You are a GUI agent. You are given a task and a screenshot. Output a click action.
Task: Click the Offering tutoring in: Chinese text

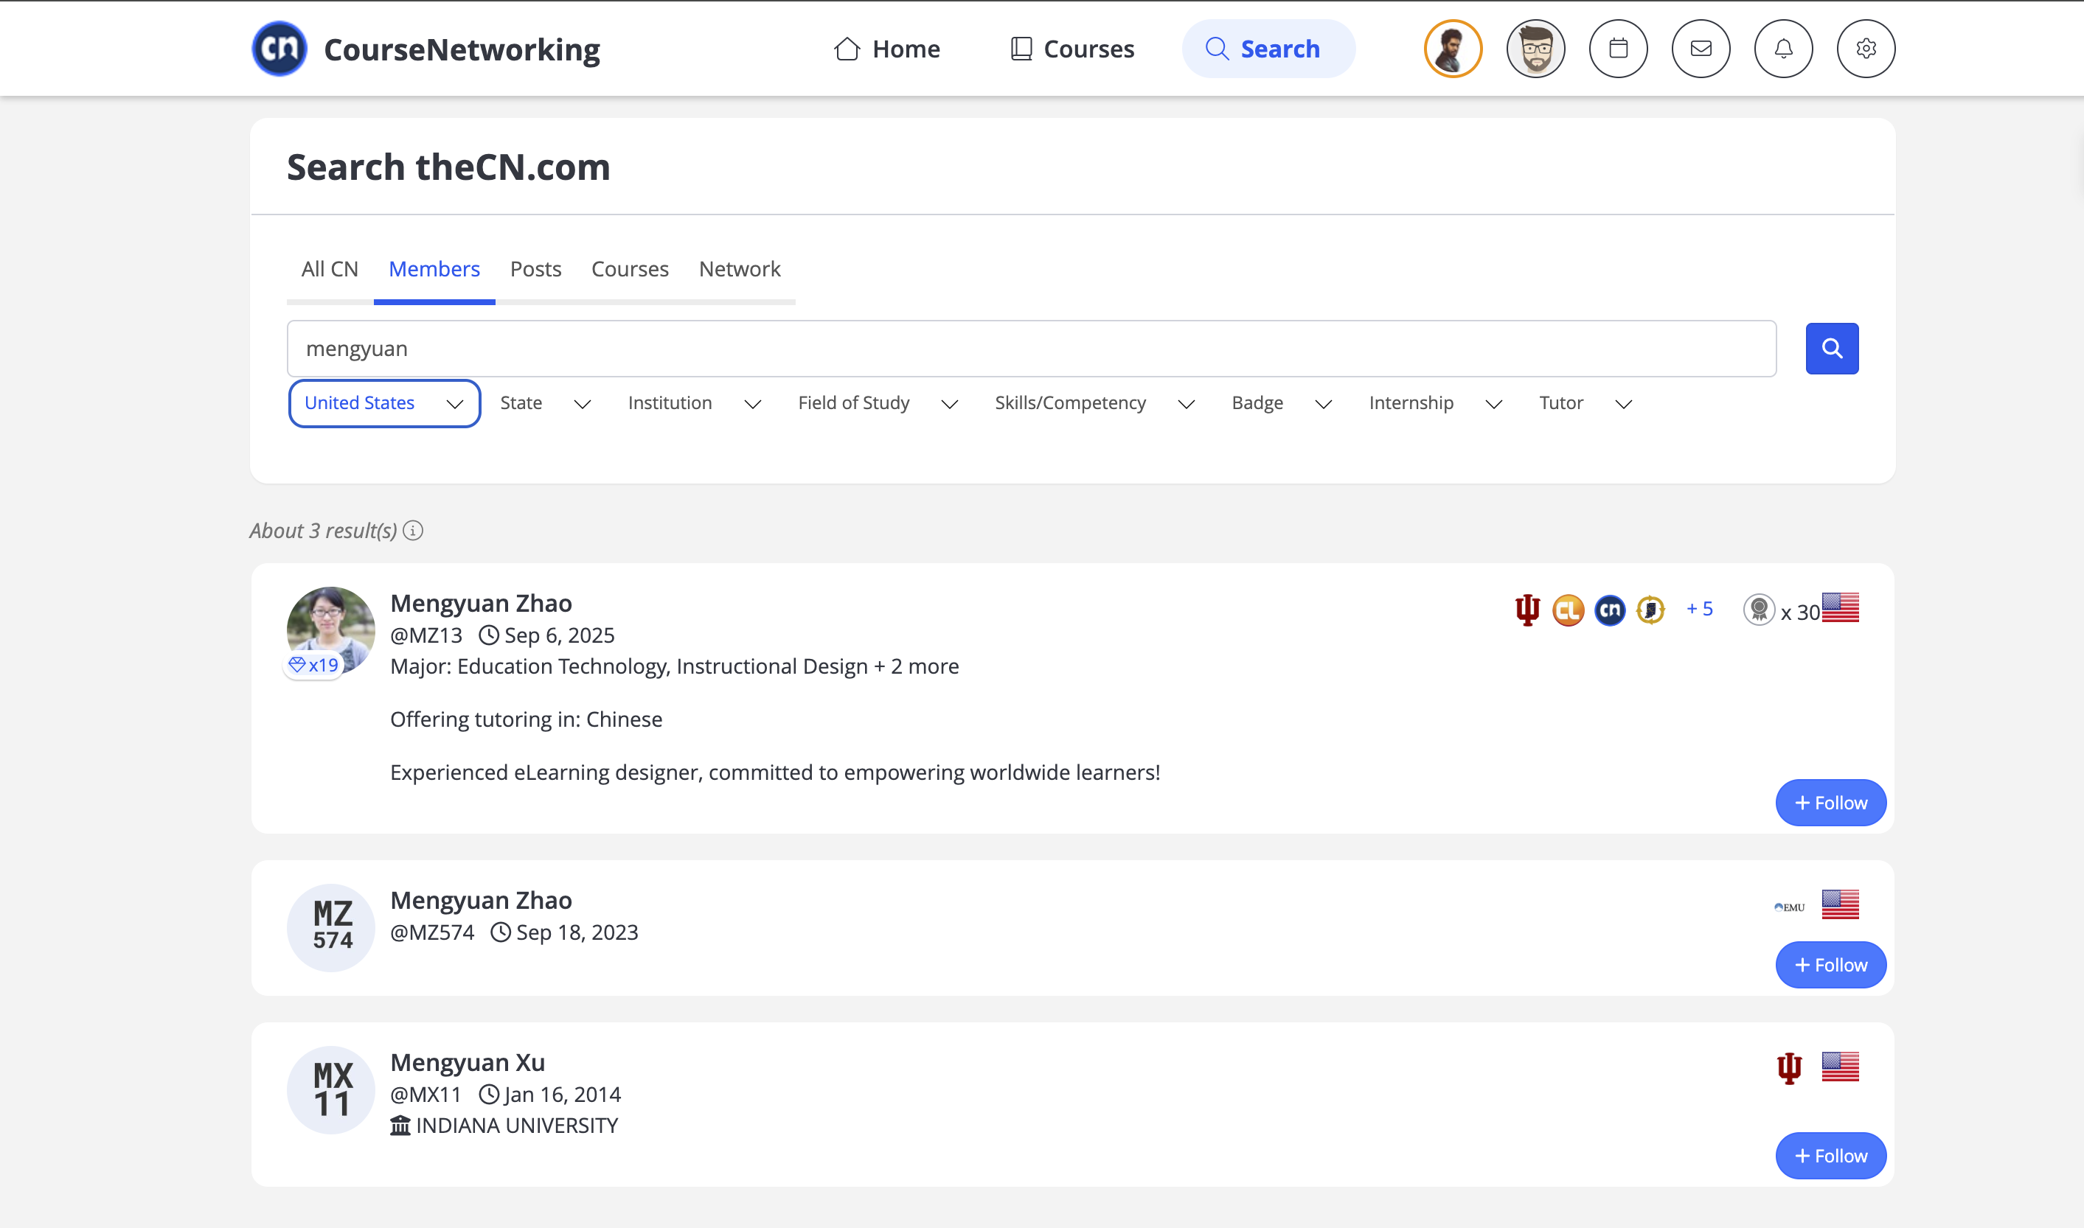point(527,719)
